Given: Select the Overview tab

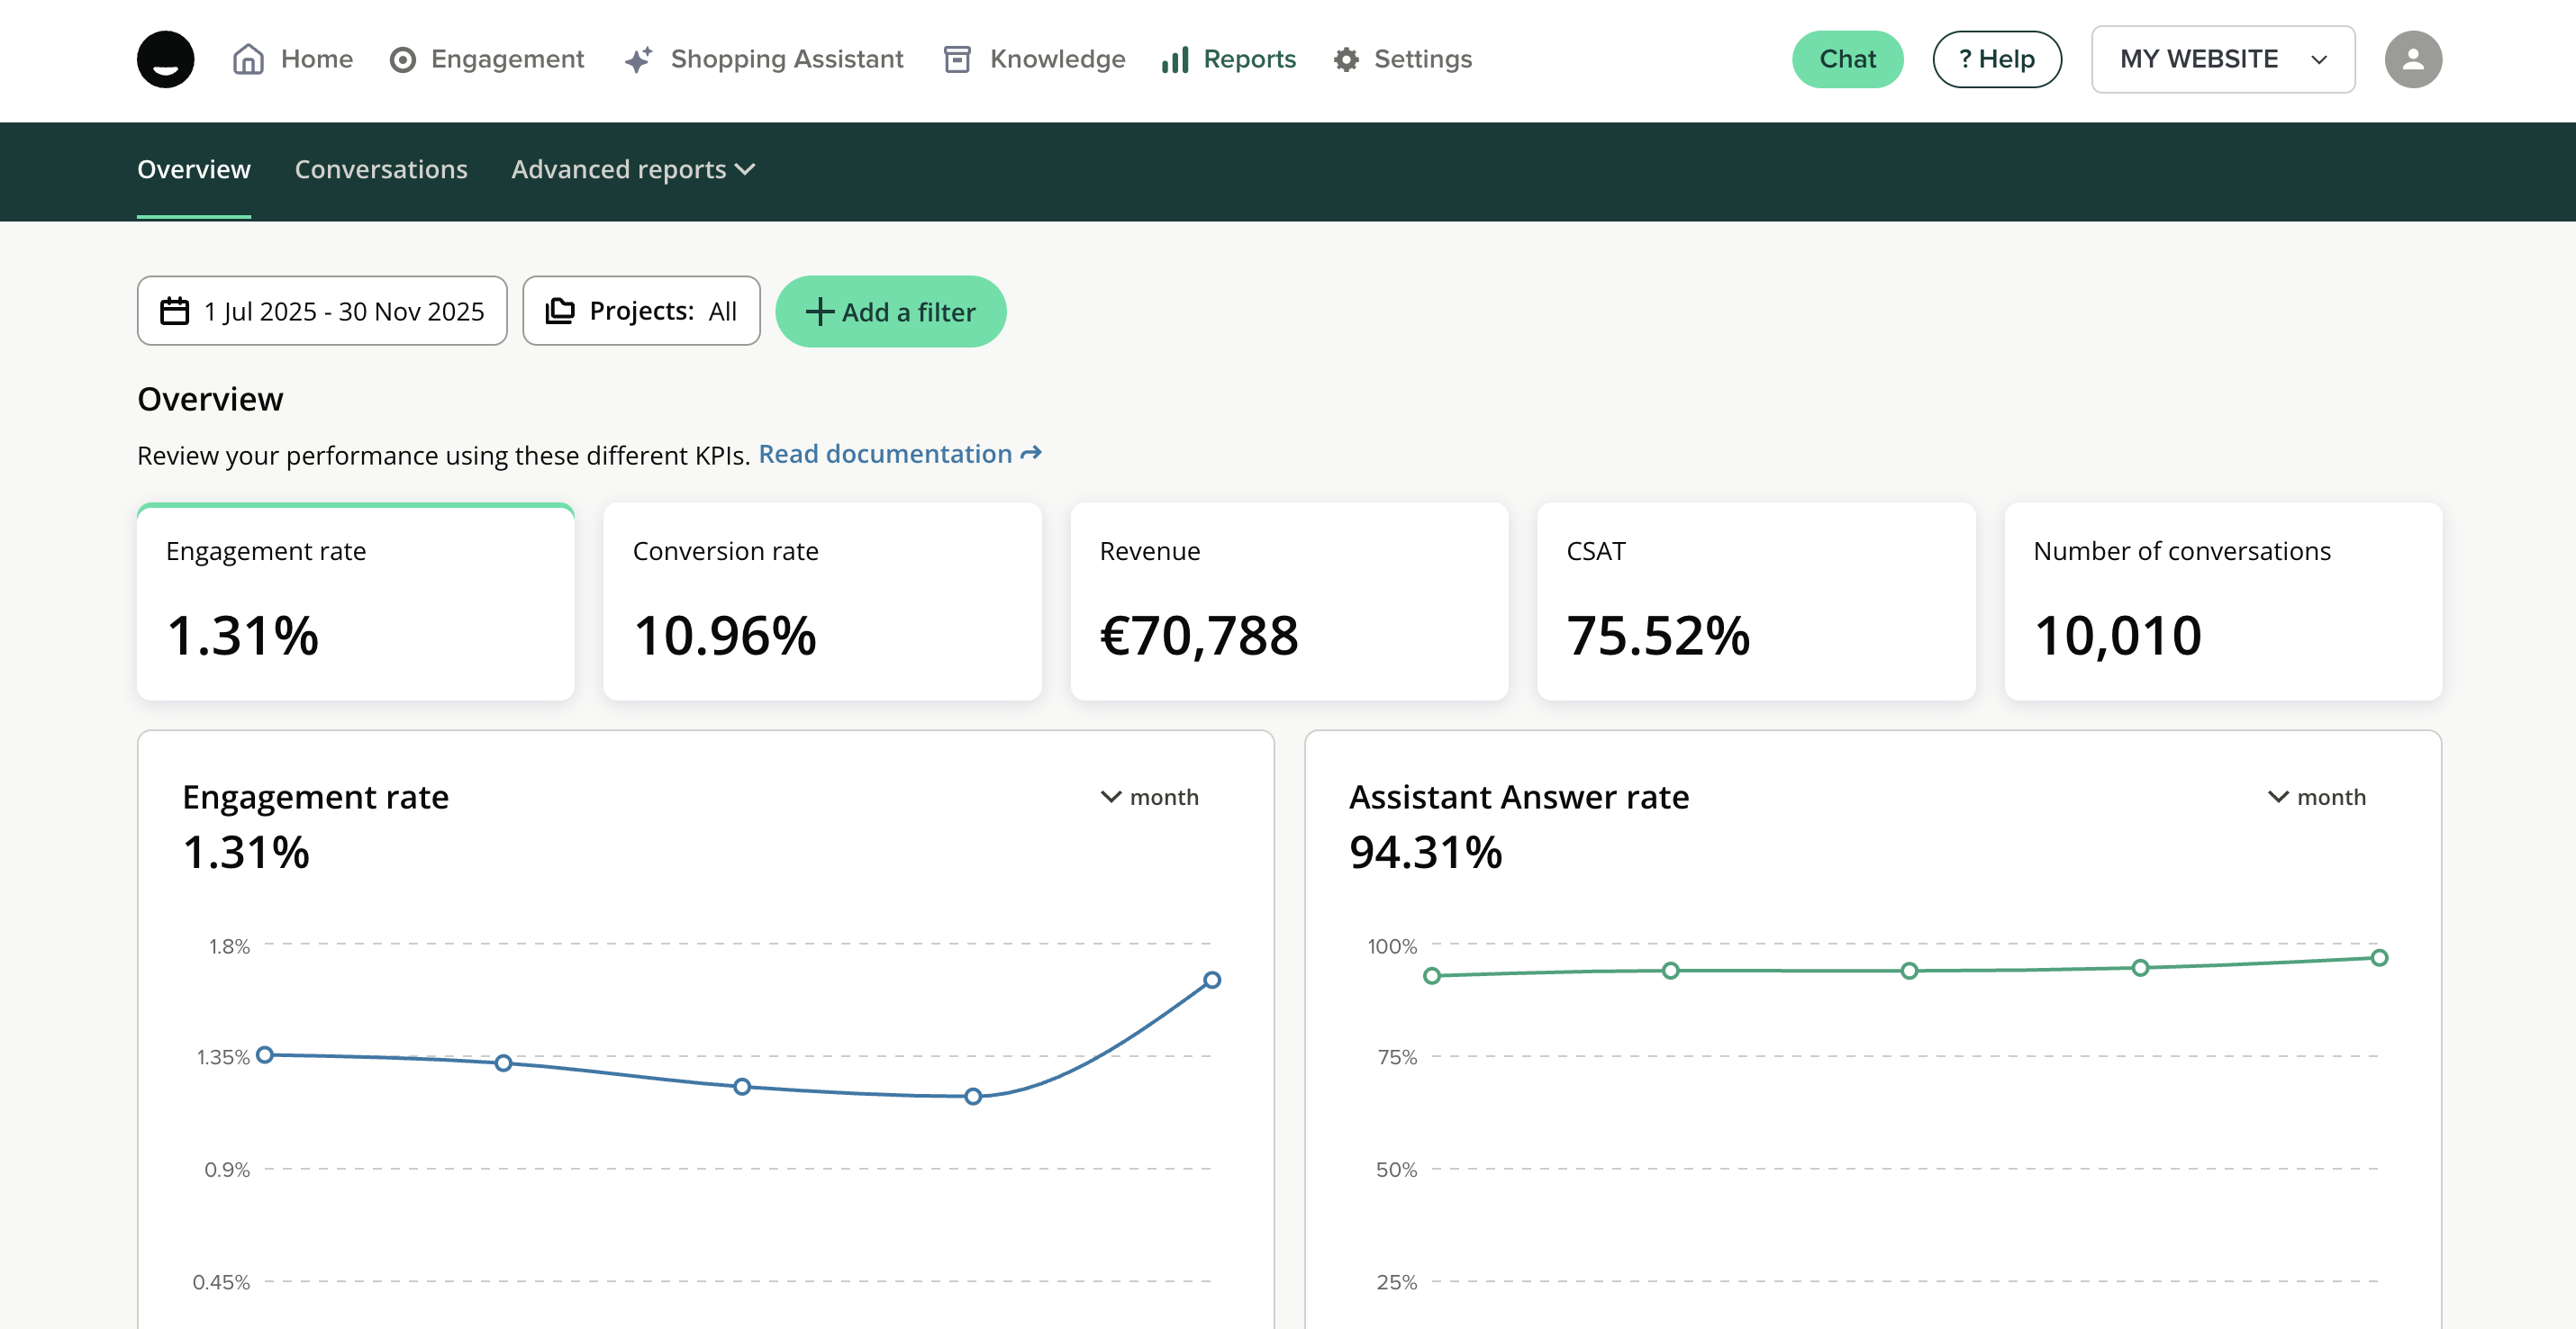Looking at the screenshot, I should pyautogui.click(x=193, y=169).
